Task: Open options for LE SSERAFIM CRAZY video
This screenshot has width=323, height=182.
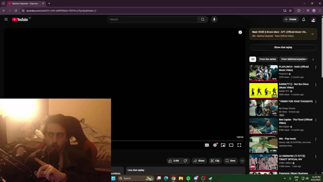Action: click(x=316, y=156)
